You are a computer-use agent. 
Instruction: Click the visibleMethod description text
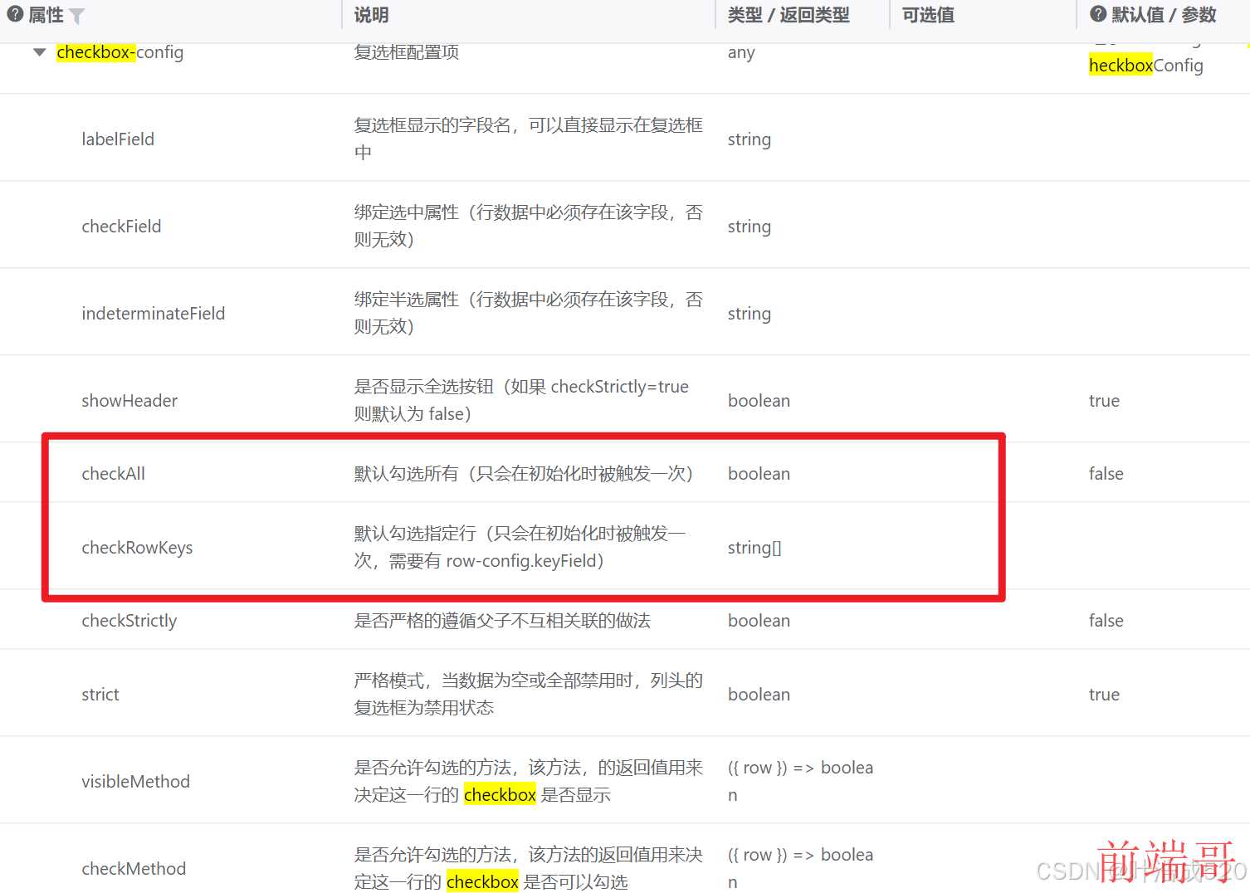pos(529,781)
